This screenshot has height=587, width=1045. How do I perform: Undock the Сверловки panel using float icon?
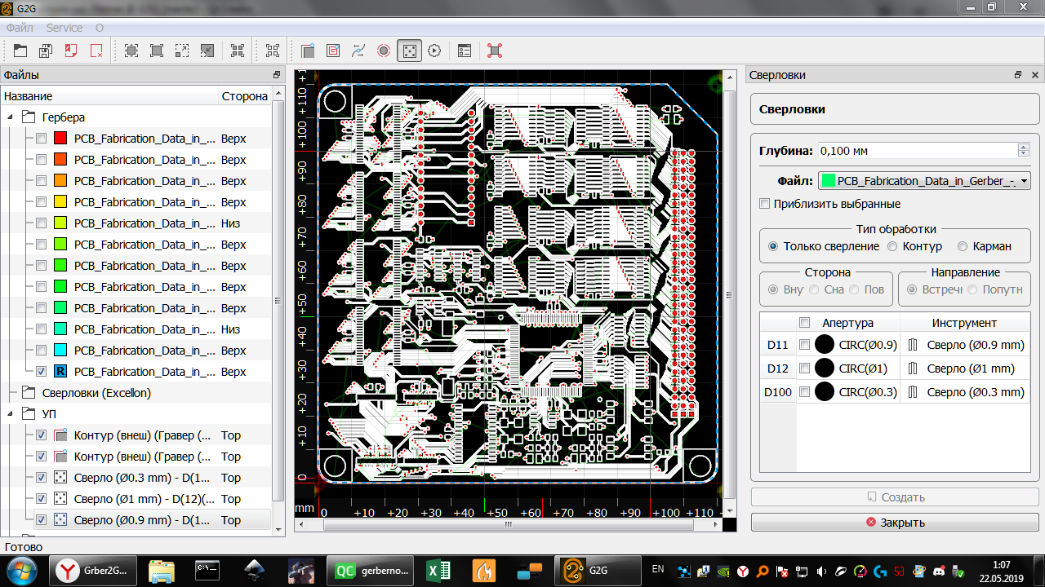1018,75
